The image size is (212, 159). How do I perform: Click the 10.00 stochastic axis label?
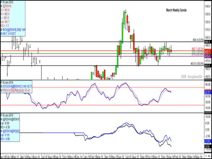click(x=208, y=108)
